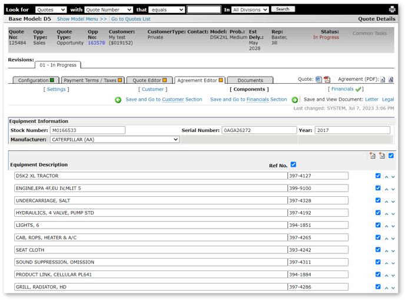Click green left arrow for Customer Section

pos(118,100)
